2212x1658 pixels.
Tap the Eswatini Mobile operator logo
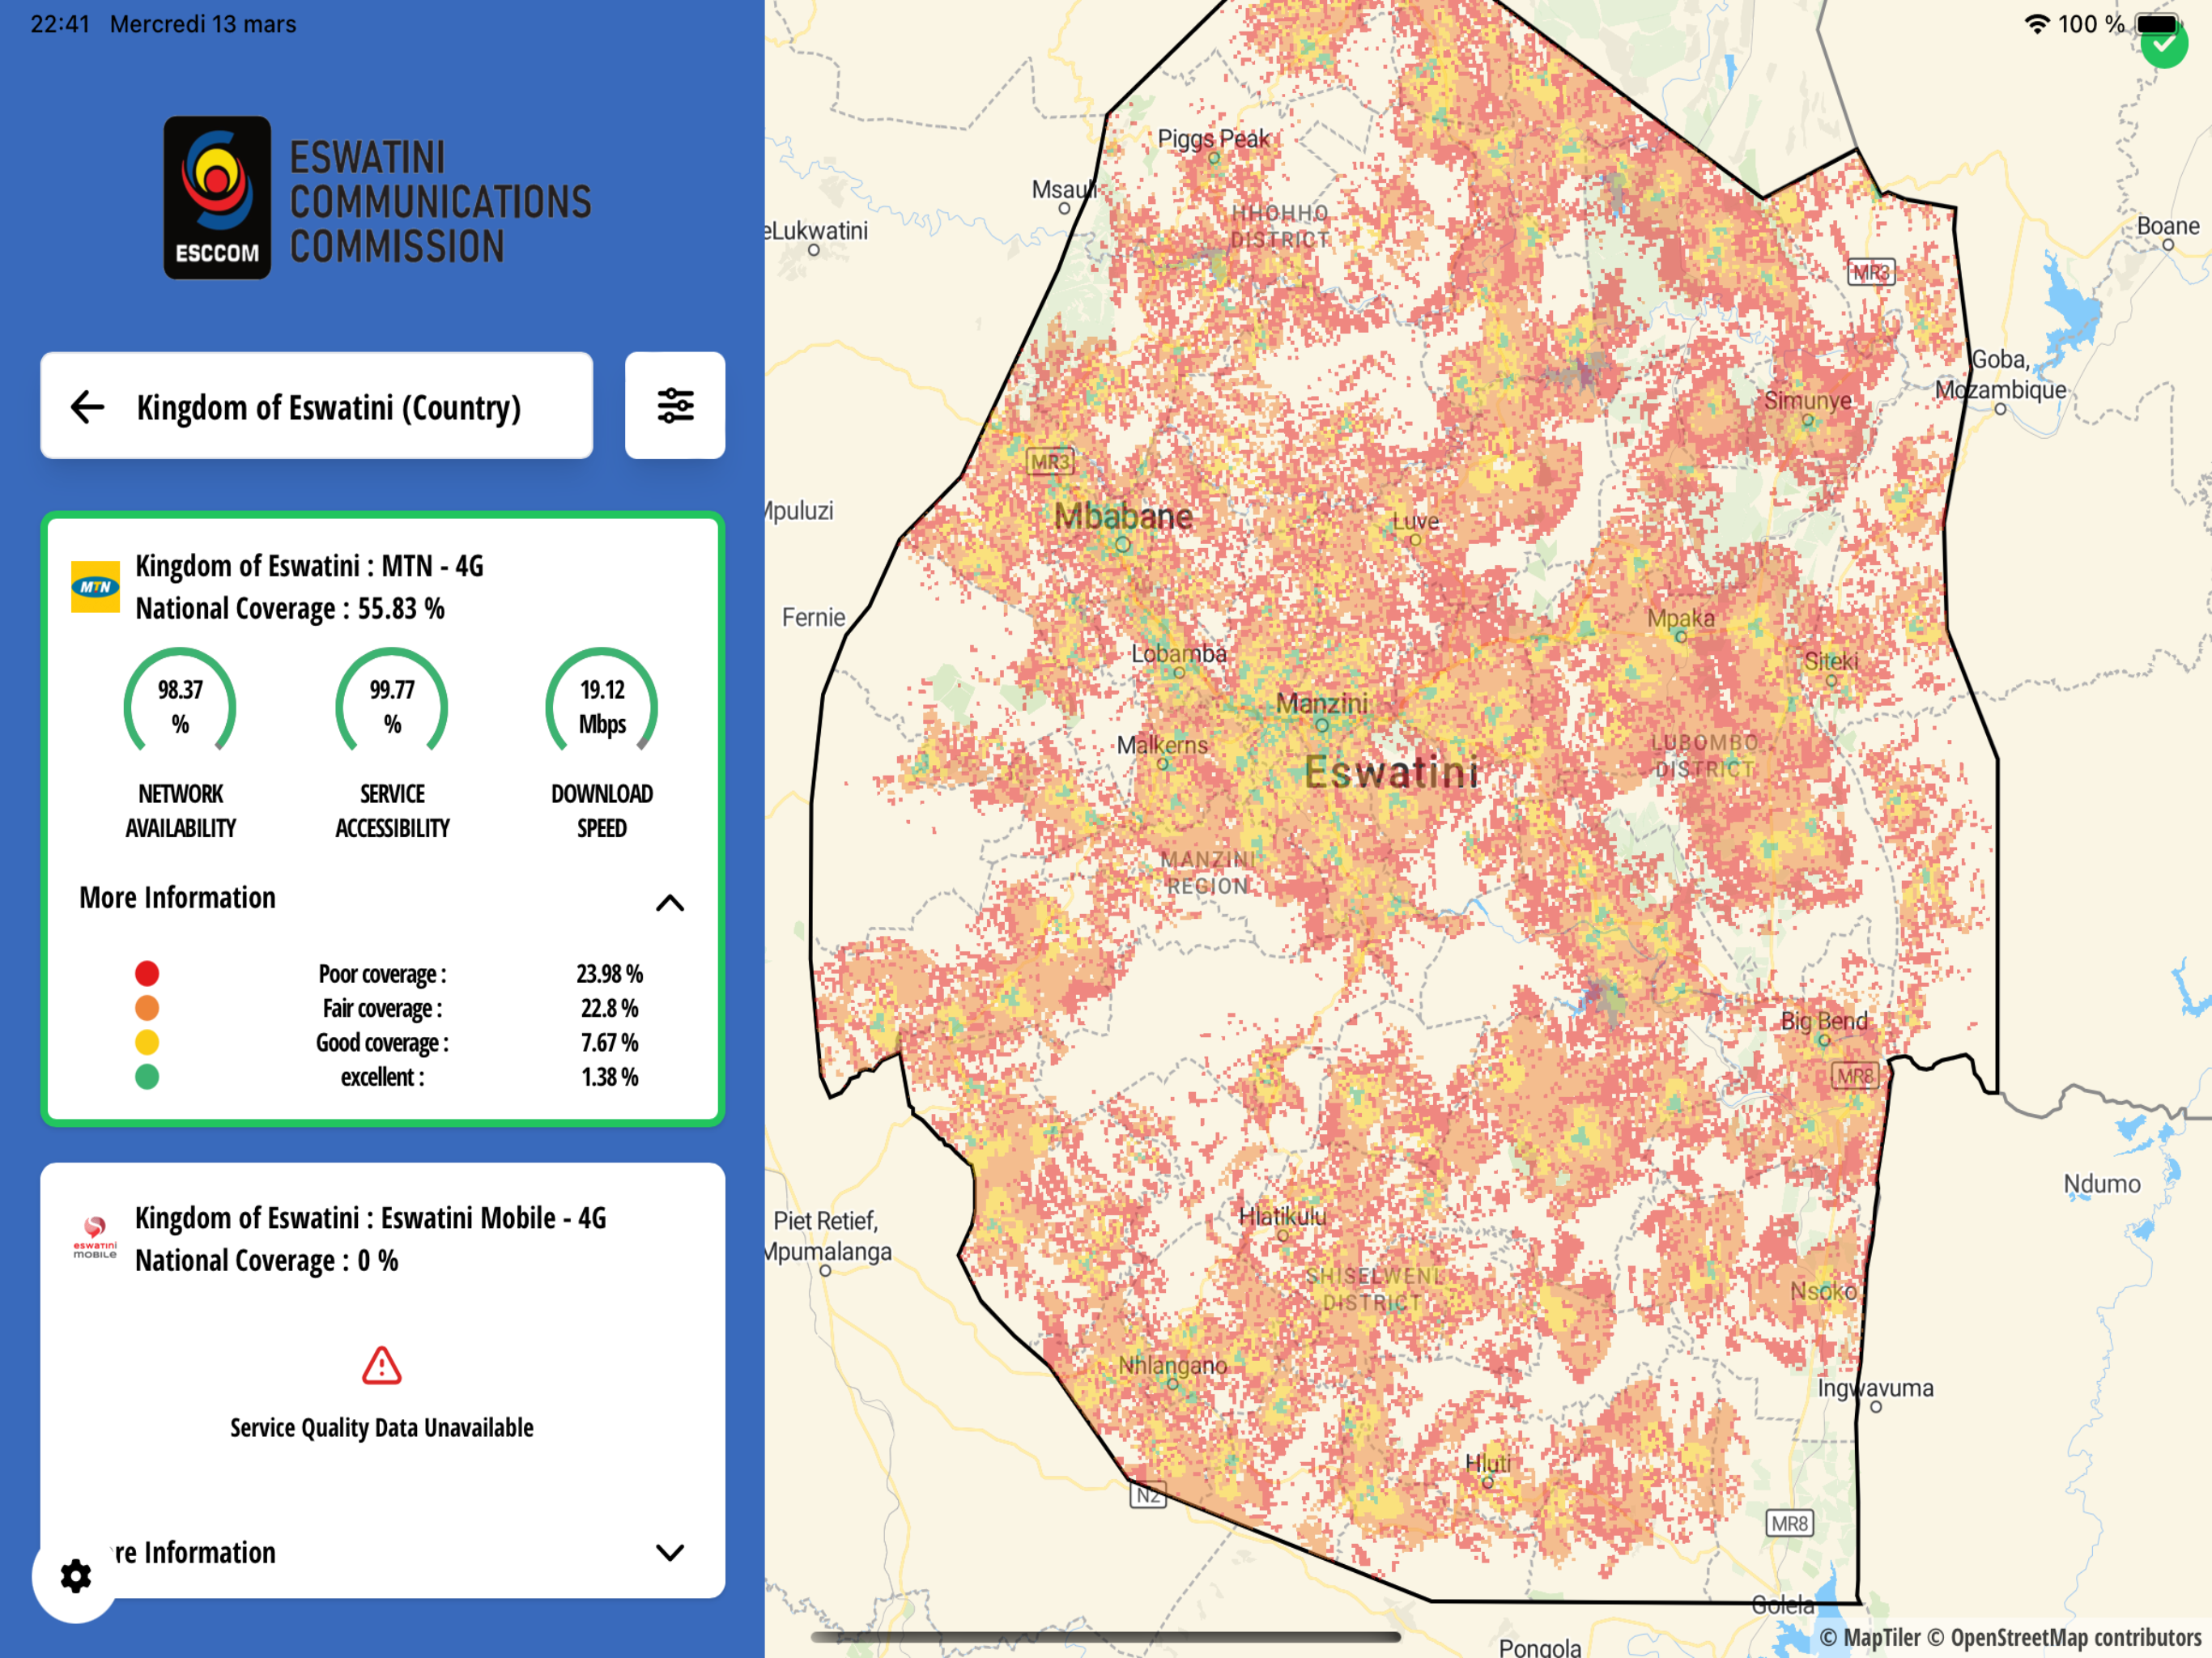pos(95,1238)
